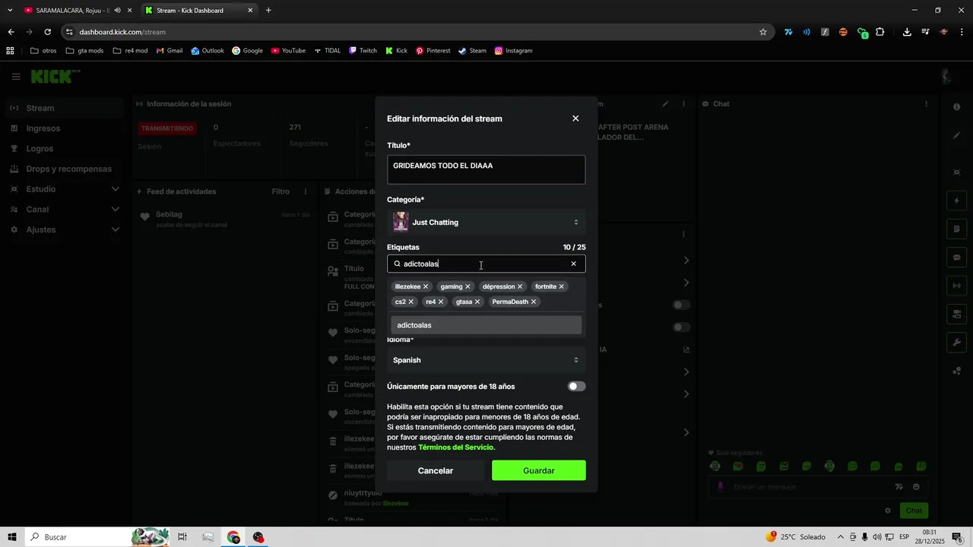Open the gta mods bookmark folder
973x547 pixels.
(84, 51)
